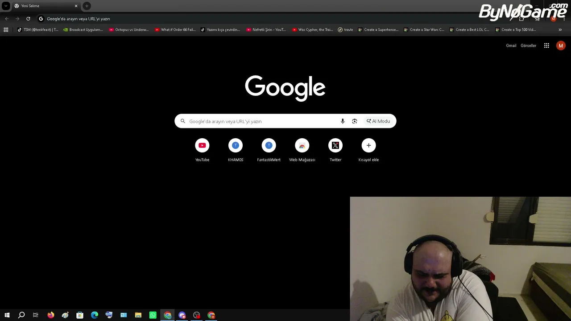Screen dimensions: 571x321
Task: Open Windows taskbar search
Action: pos(21,315)
